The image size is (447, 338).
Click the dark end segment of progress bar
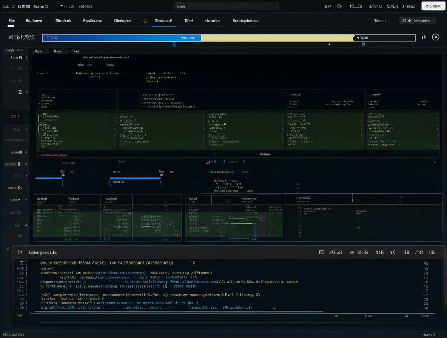(384, 38)
